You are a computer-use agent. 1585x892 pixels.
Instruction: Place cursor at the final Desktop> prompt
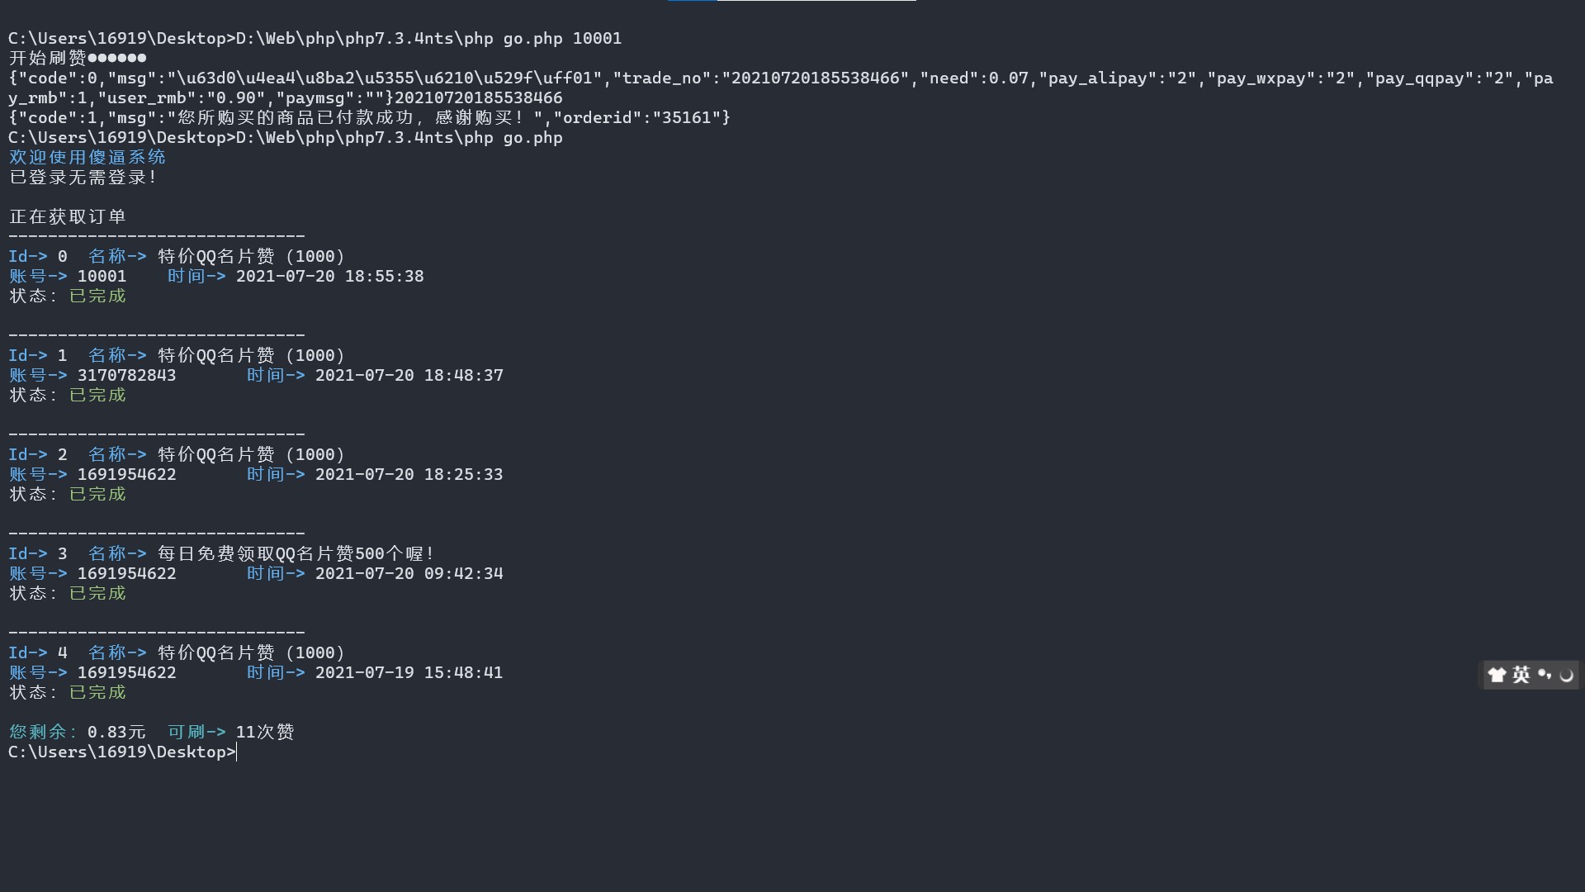click(237, 752)
